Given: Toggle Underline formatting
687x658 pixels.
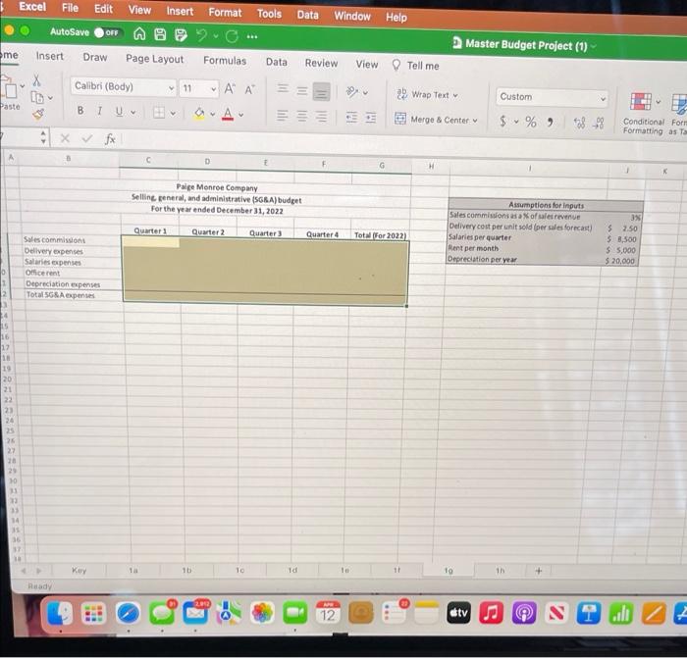Looking at the screenshot, I should [x=119, y=112].
